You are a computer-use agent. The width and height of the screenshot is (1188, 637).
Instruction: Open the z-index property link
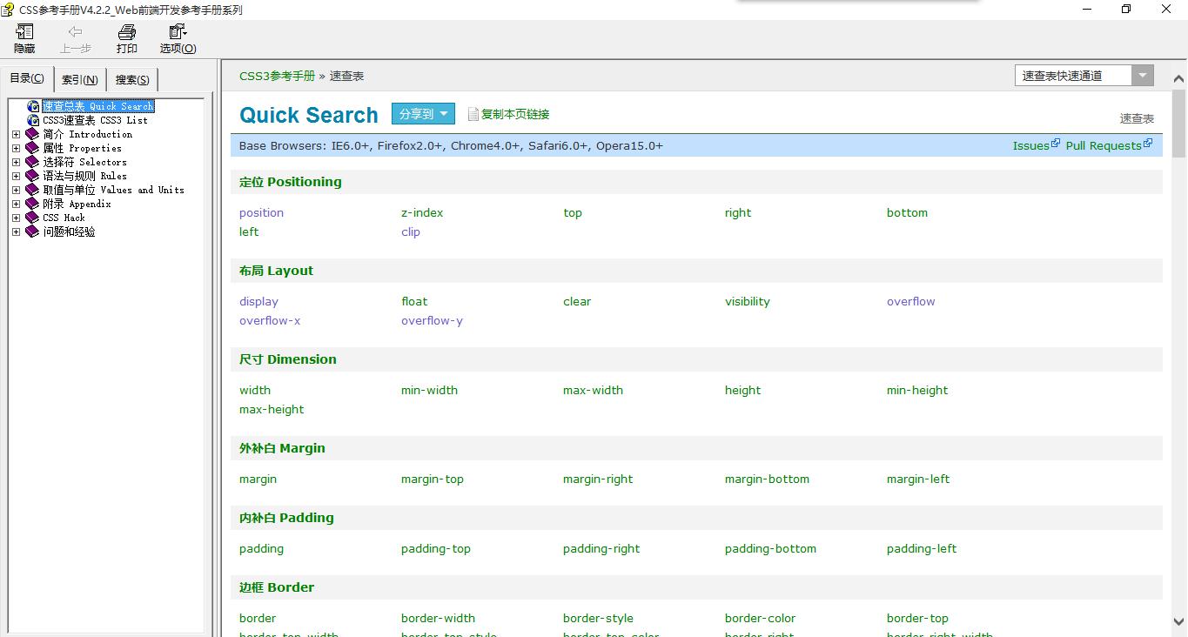pyautogui.click(x=422, y=212)
